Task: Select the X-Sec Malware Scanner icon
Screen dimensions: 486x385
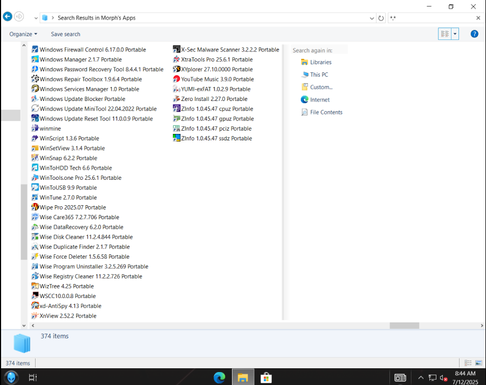Action: tap(176, 50)
